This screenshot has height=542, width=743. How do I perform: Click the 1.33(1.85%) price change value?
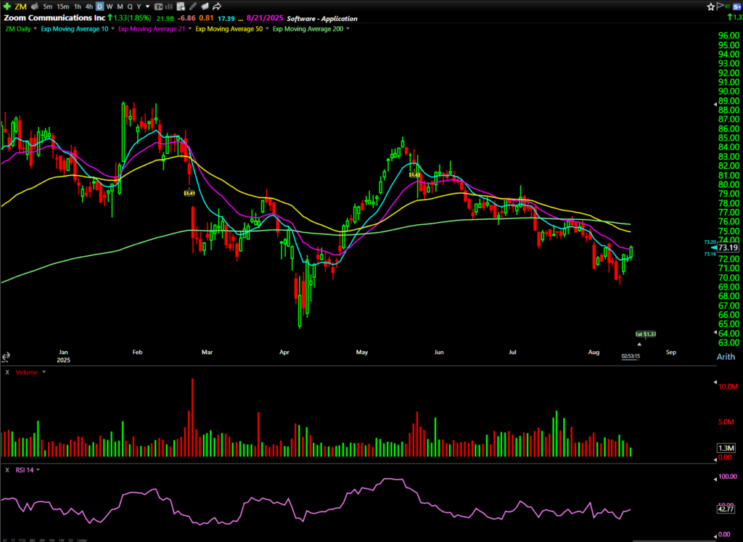[132, 18]
